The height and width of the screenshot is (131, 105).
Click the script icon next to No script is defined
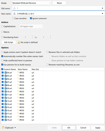(19, 42)
